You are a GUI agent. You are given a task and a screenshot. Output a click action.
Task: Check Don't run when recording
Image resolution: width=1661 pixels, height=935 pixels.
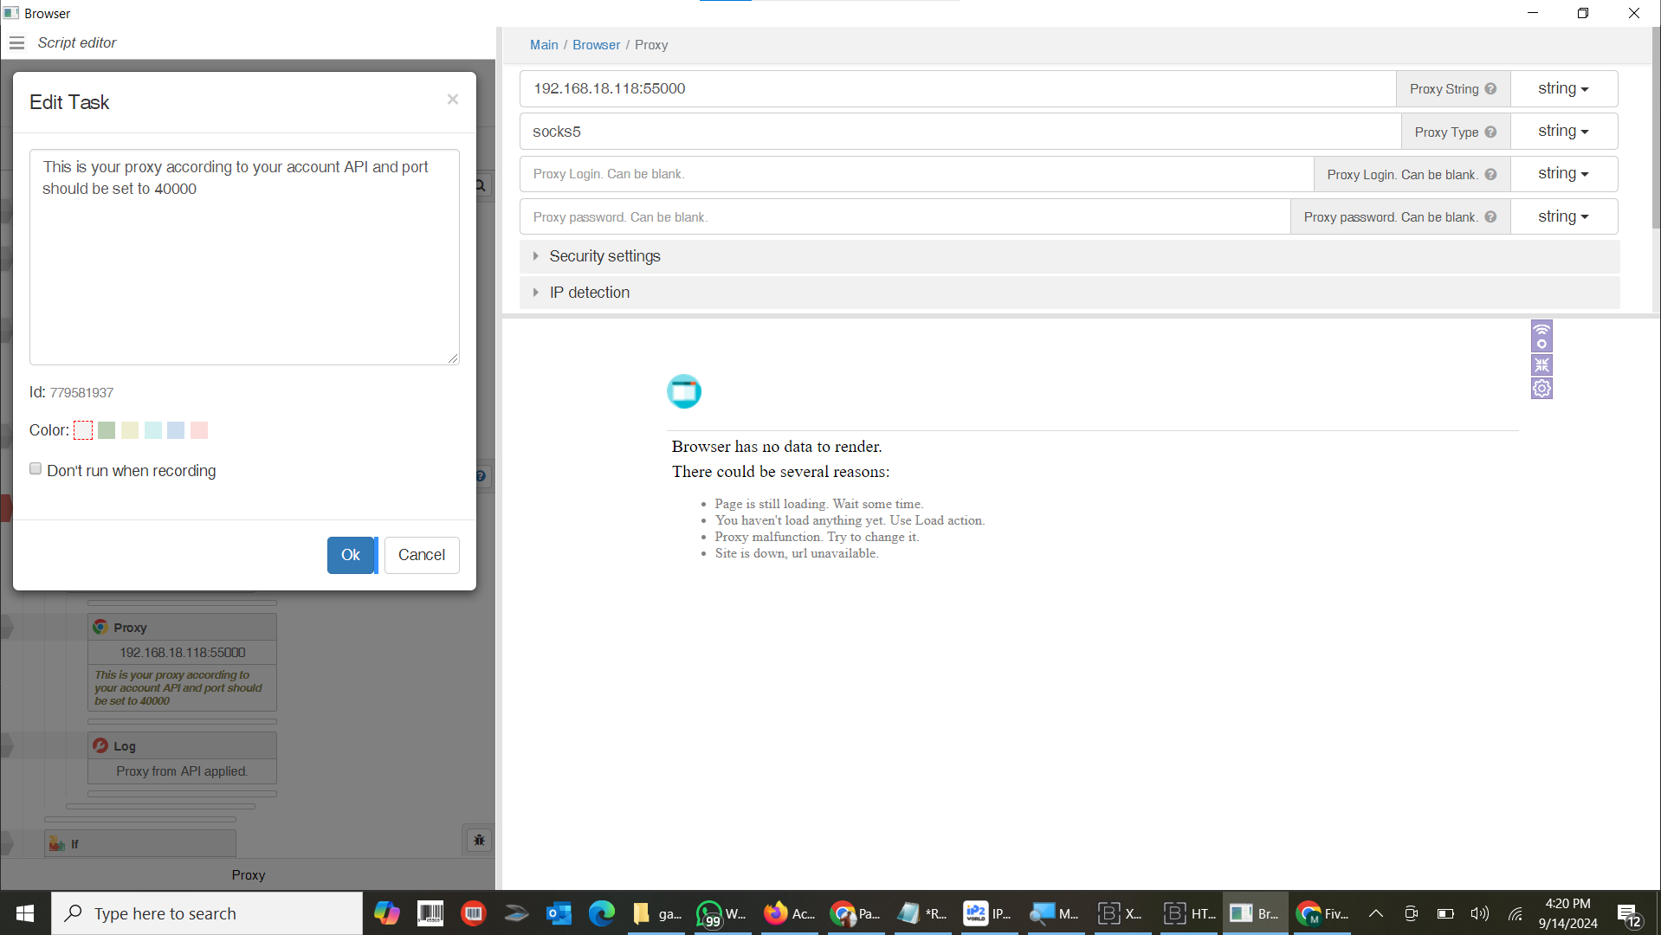[36, 468]
